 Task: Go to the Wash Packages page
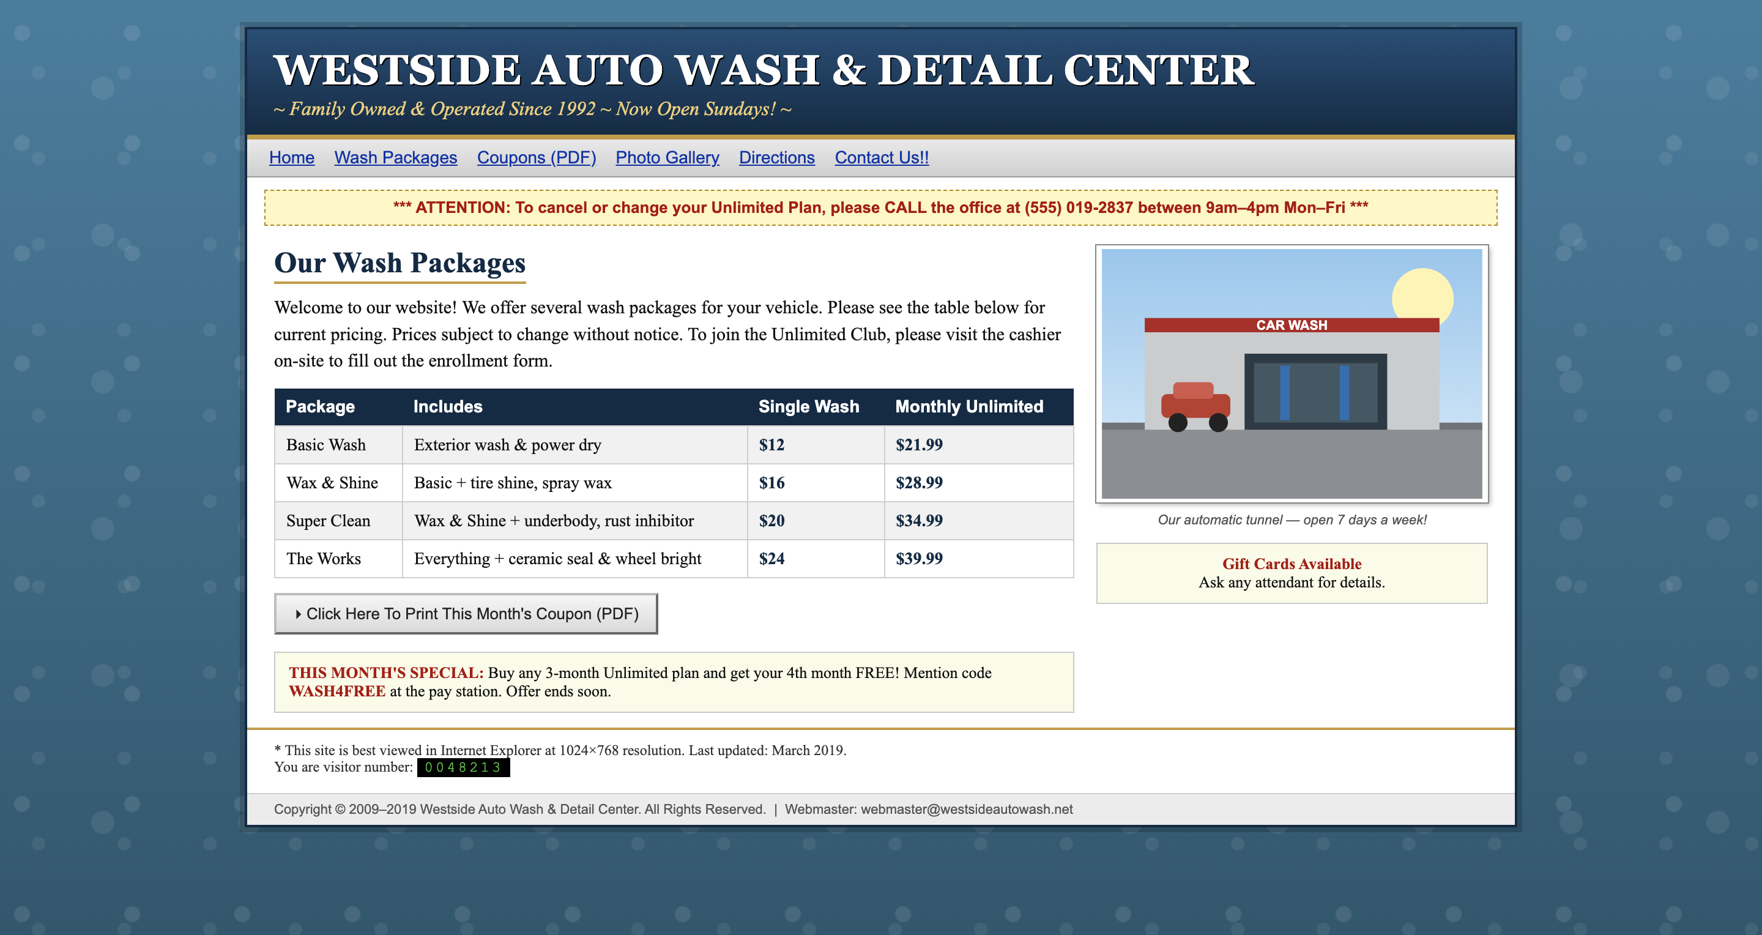[x=395, y=157]
